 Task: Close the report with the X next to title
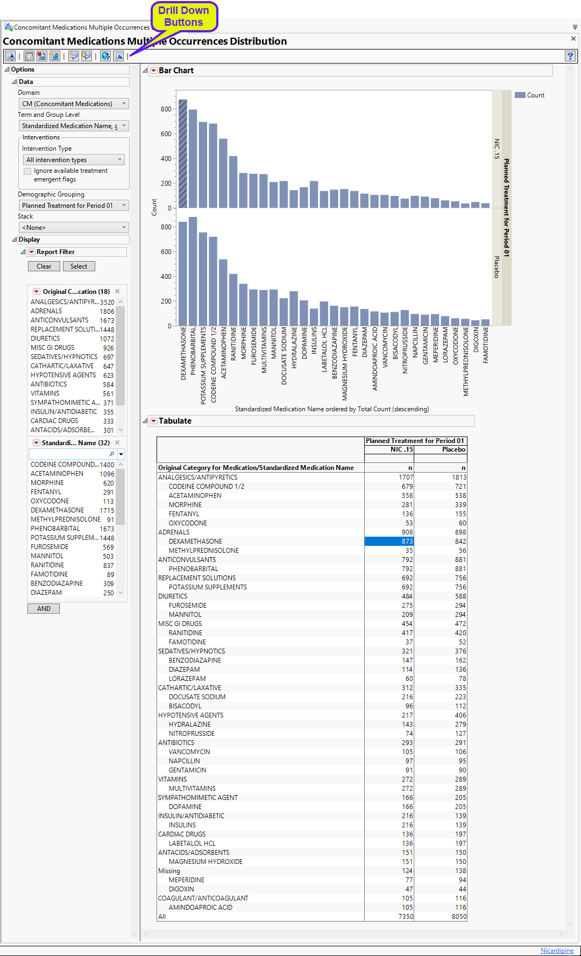click(x=573, y=39)
